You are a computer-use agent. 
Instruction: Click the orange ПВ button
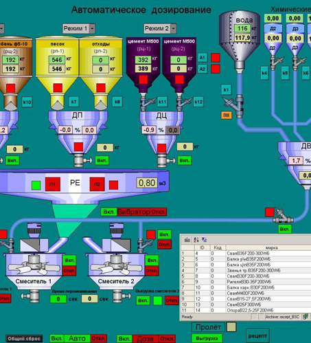coord(226,115)
